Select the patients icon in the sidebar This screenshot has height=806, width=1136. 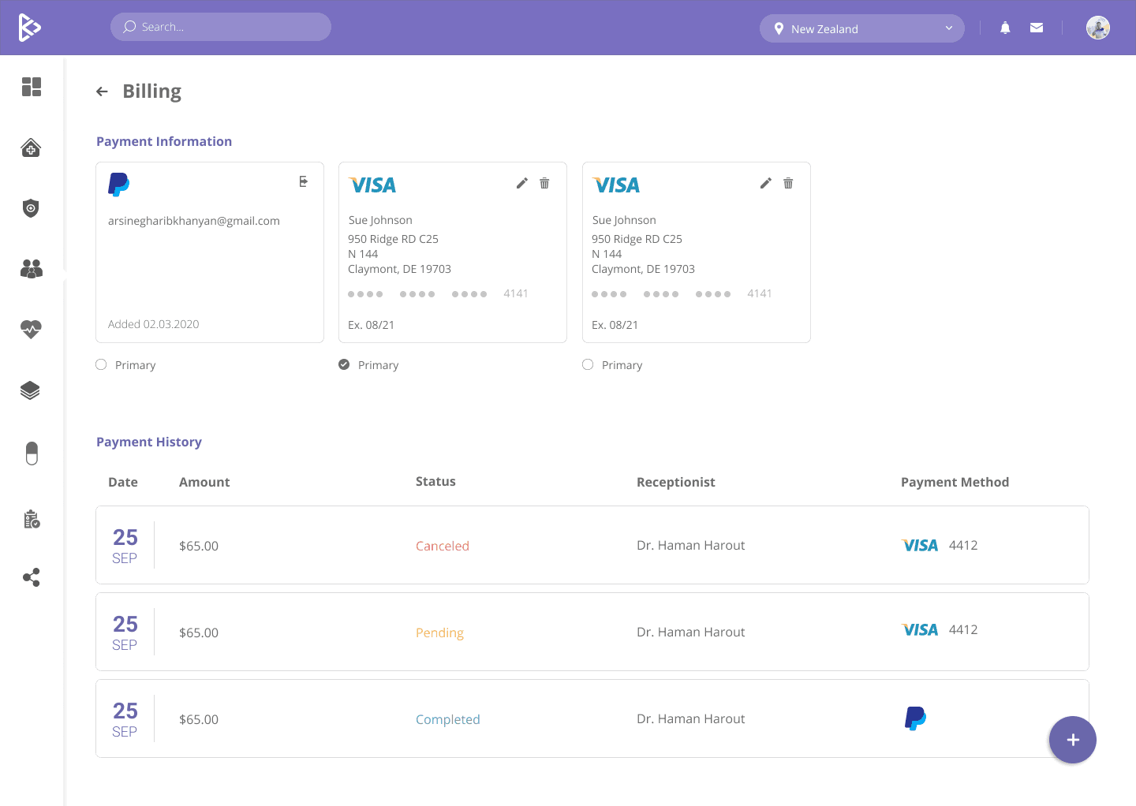31,268
